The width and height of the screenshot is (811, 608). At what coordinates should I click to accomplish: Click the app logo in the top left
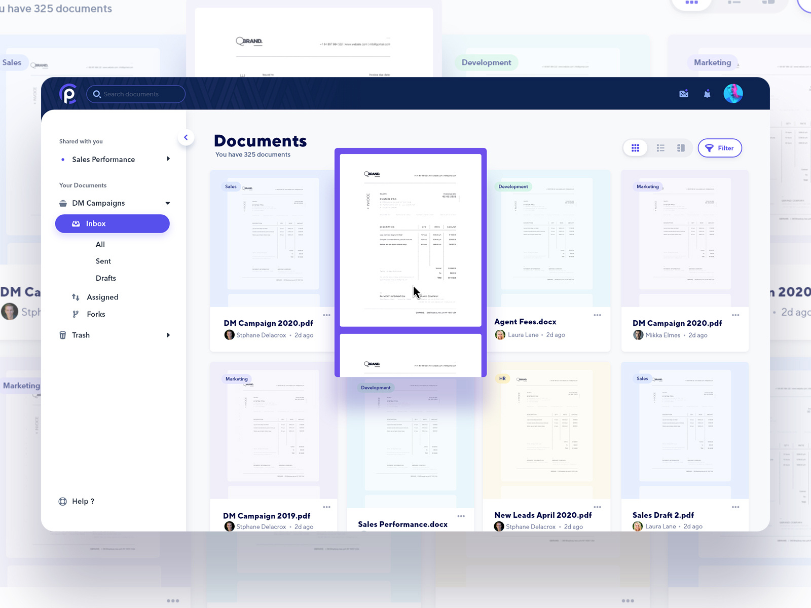pyautogui.click(x=70, y=94)
